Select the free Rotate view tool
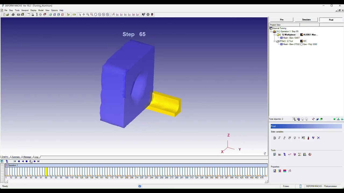The width and height of the screenshot is (344, 193). 96,14
